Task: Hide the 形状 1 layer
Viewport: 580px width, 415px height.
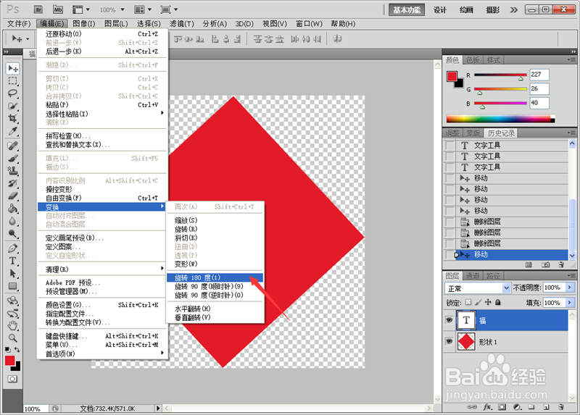Action: tap(449, 341)
